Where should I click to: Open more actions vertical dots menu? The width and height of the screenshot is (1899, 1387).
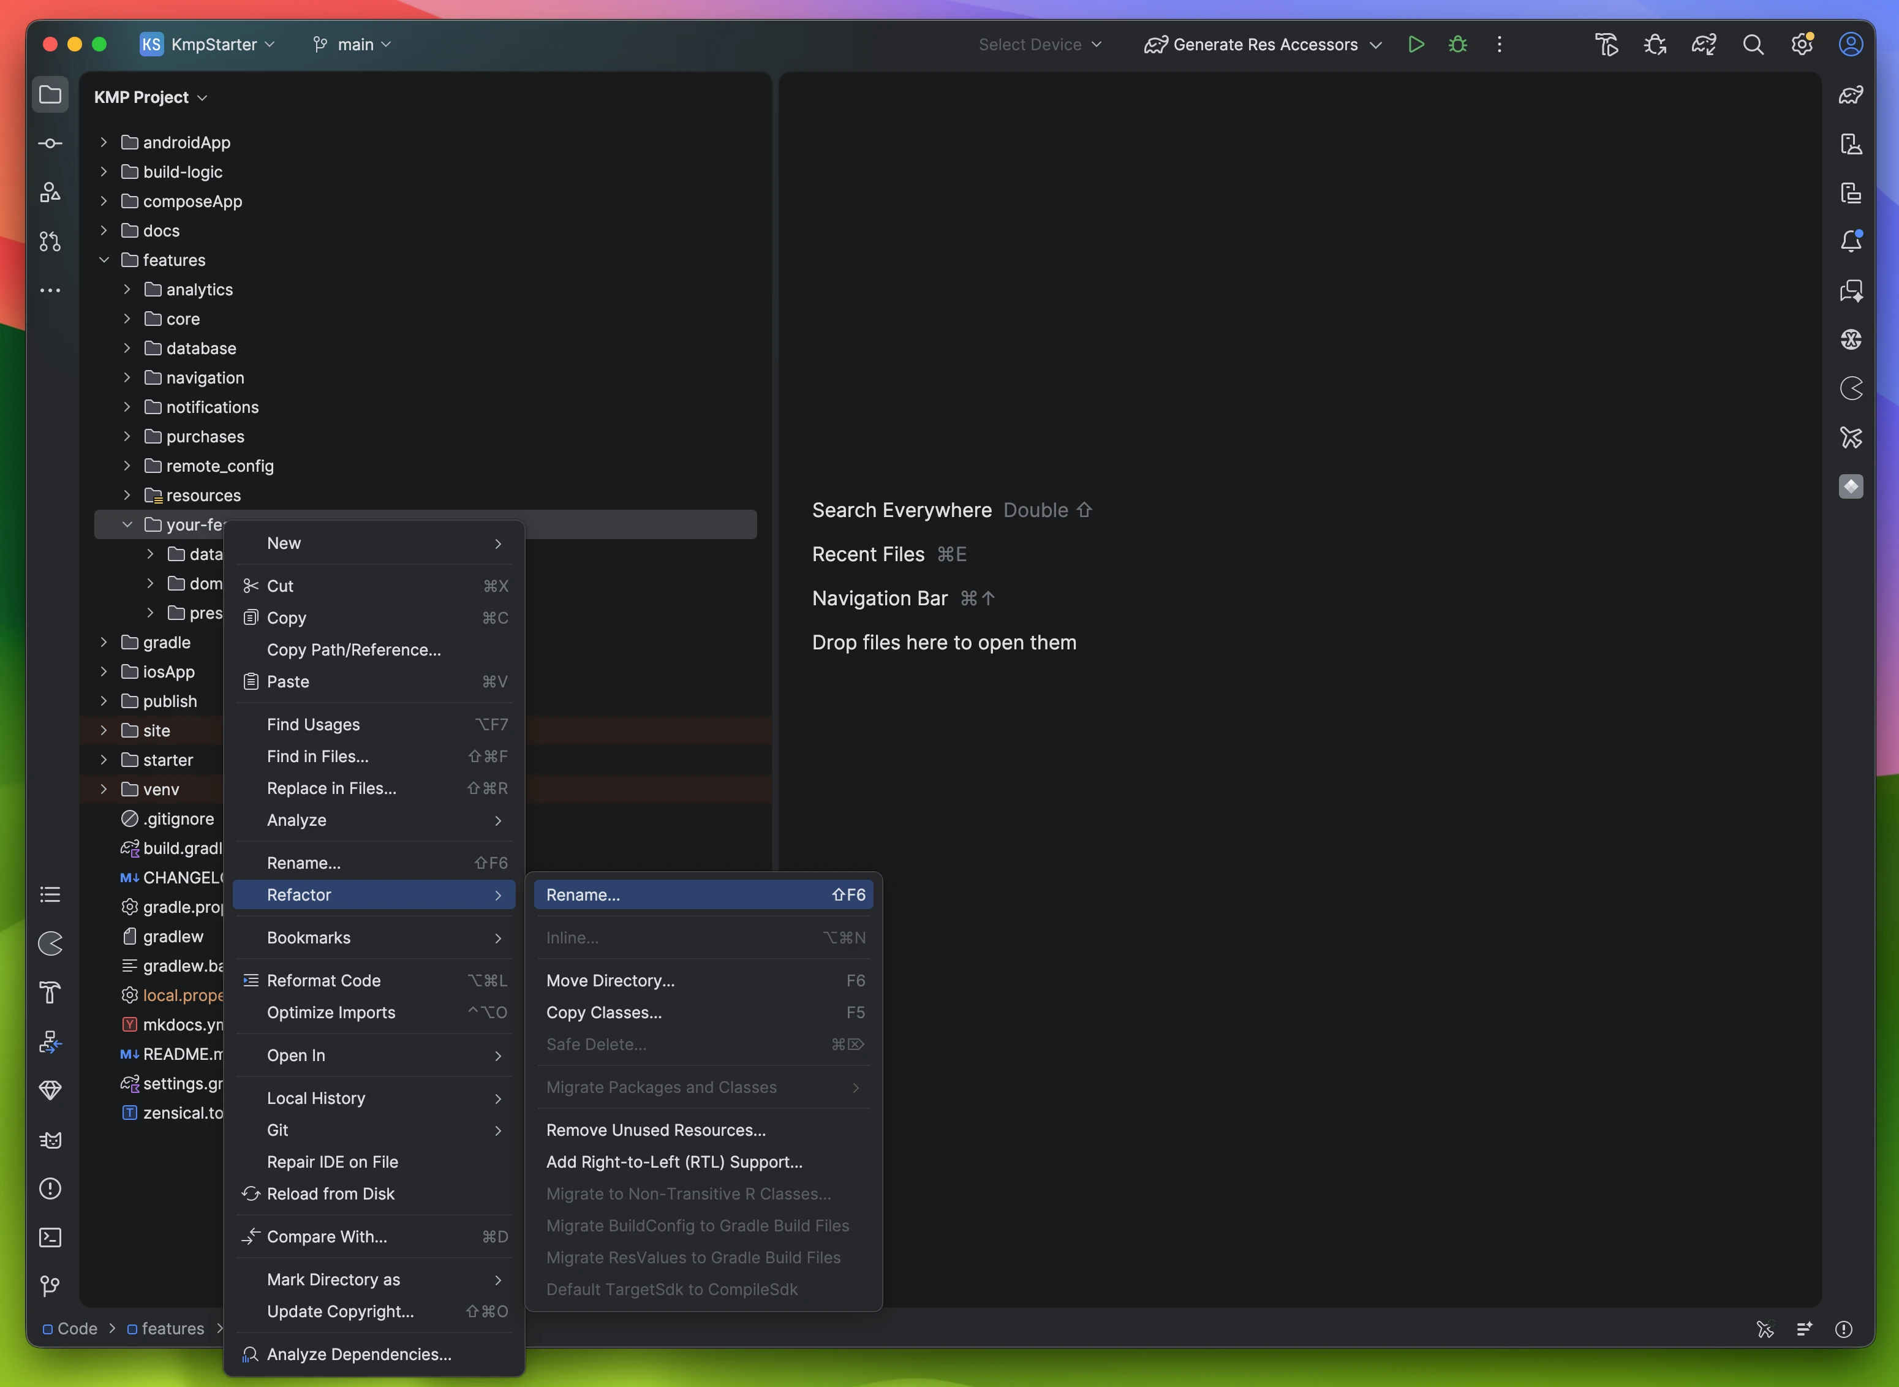[1500, 45]
